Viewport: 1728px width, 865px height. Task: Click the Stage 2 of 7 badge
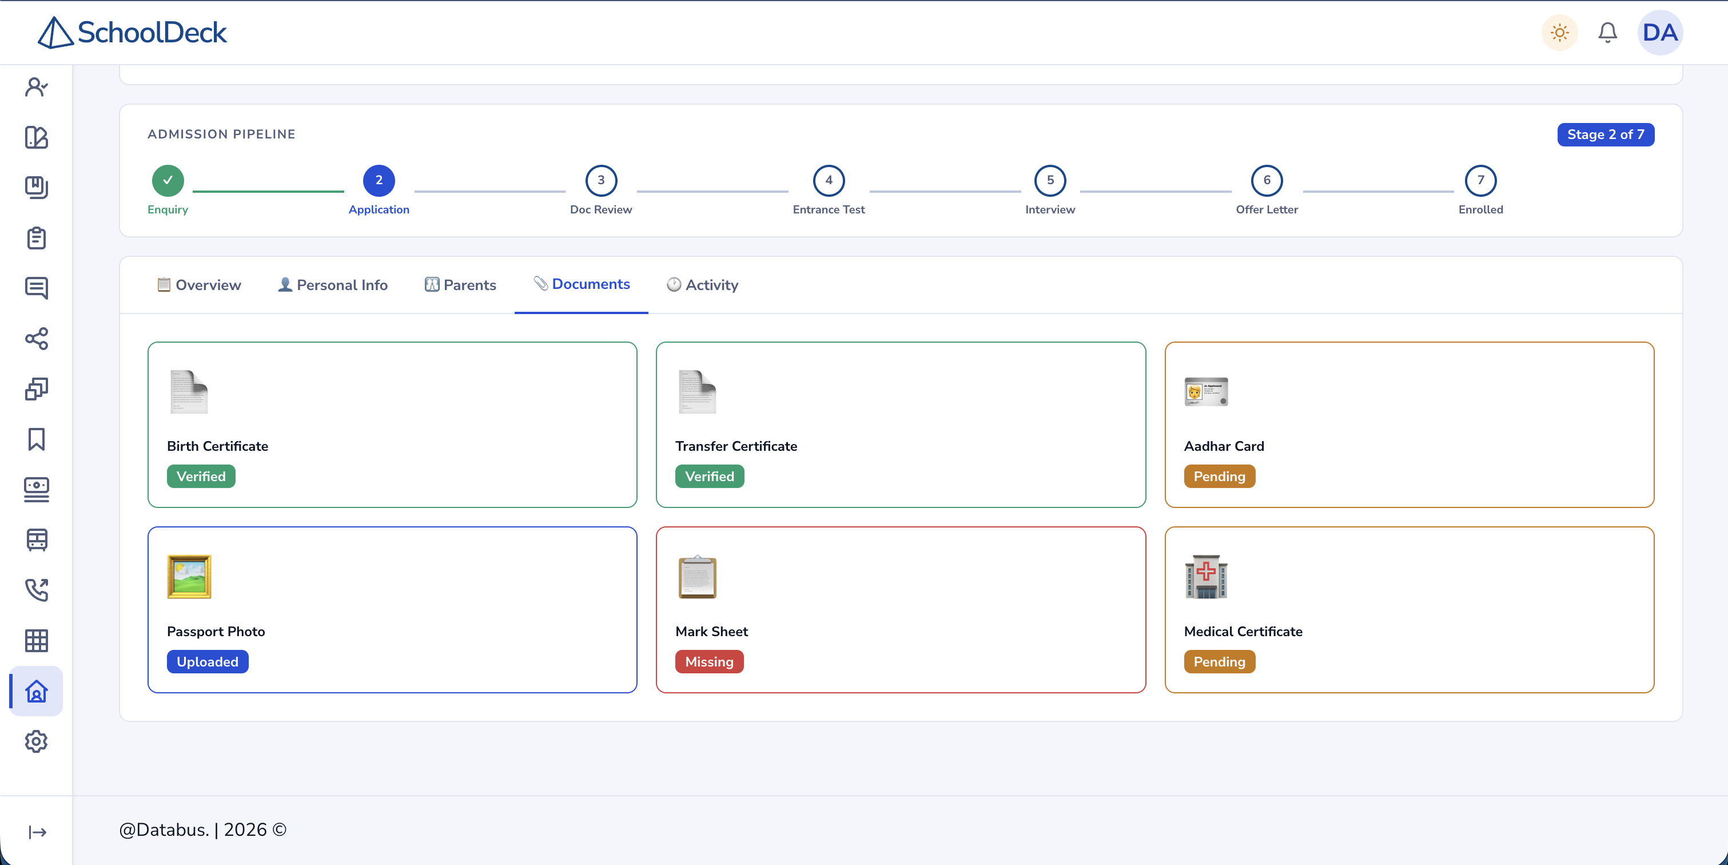(x=1605, y=134)
